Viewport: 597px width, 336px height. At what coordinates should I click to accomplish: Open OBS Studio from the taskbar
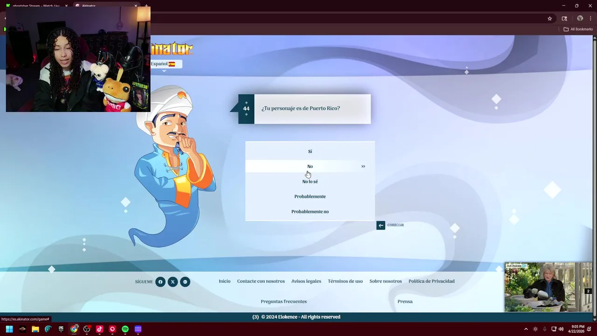point(87,329)
